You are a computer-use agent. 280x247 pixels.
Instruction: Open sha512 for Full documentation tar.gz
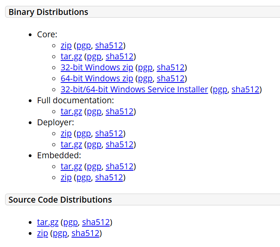pyautogui.click(x=119, y=112)
